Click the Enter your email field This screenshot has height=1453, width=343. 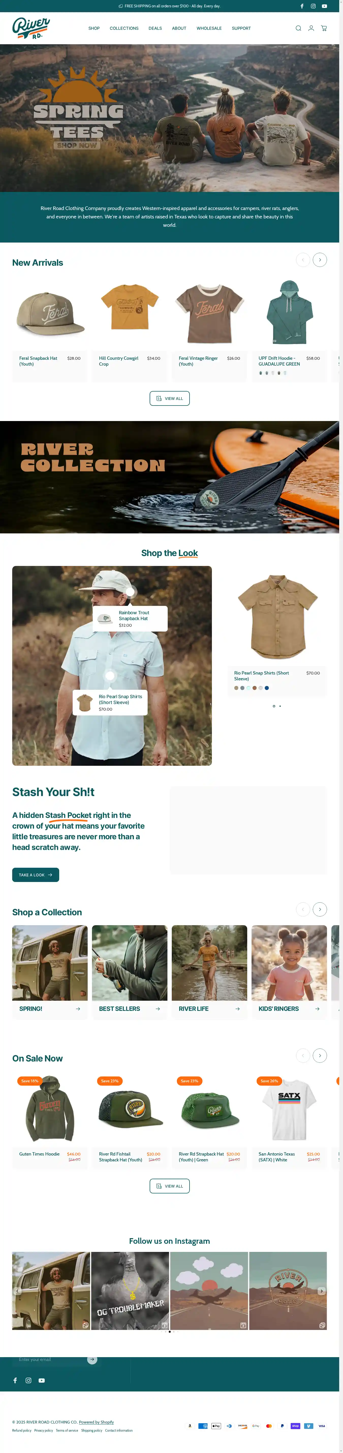click(51, 1359)
